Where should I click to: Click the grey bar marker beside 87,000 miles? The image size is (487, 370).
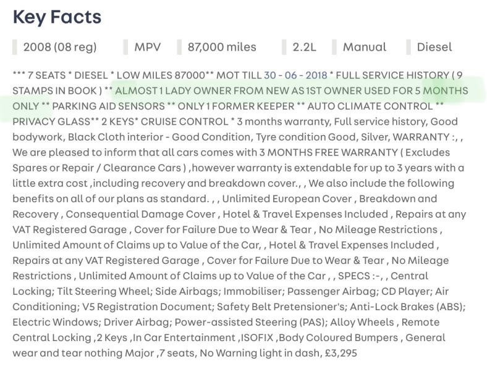click(179, 47)
